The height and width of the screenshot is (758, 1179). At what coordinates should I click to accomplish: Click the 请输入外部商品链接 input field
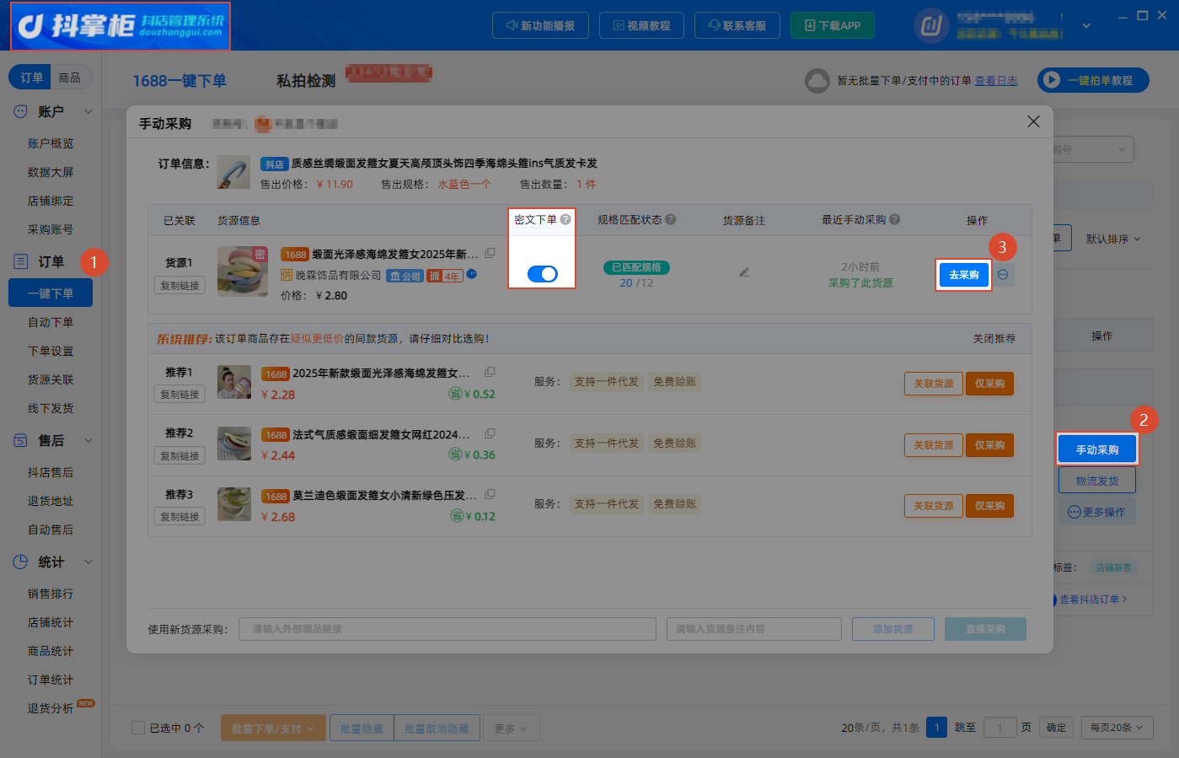(x=447, y=629)
